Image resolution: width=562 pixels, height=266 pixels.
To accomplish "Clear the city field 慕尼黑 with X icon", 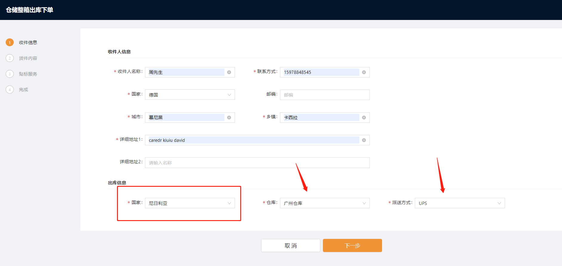I will (229, 118).
